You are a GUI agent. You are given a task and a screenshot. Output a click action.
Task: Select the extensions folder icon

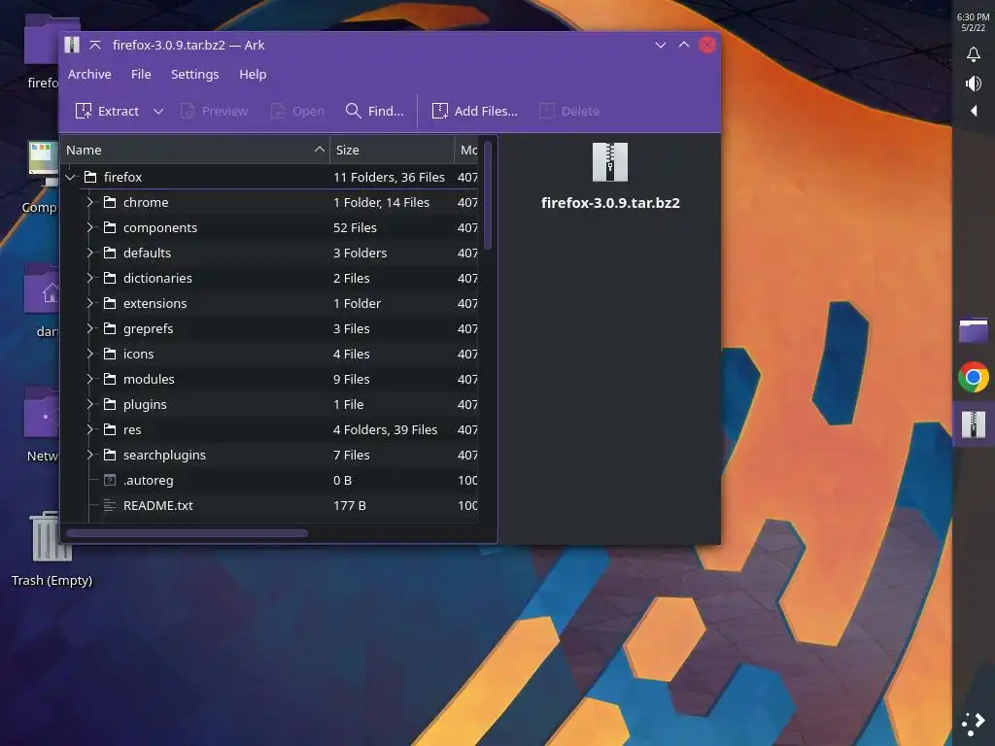110,303
